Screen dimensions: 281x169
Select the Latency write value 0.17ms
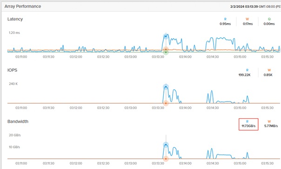pyautogui.click(x=248, y=24)
